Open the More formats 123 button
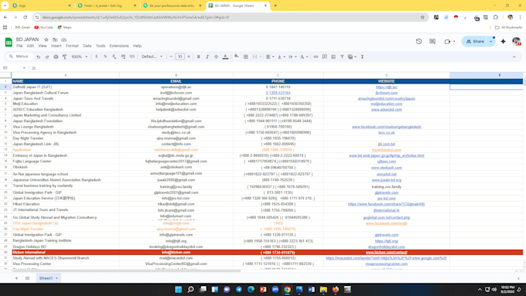526x296 pixels. click(x=132, y=56)
